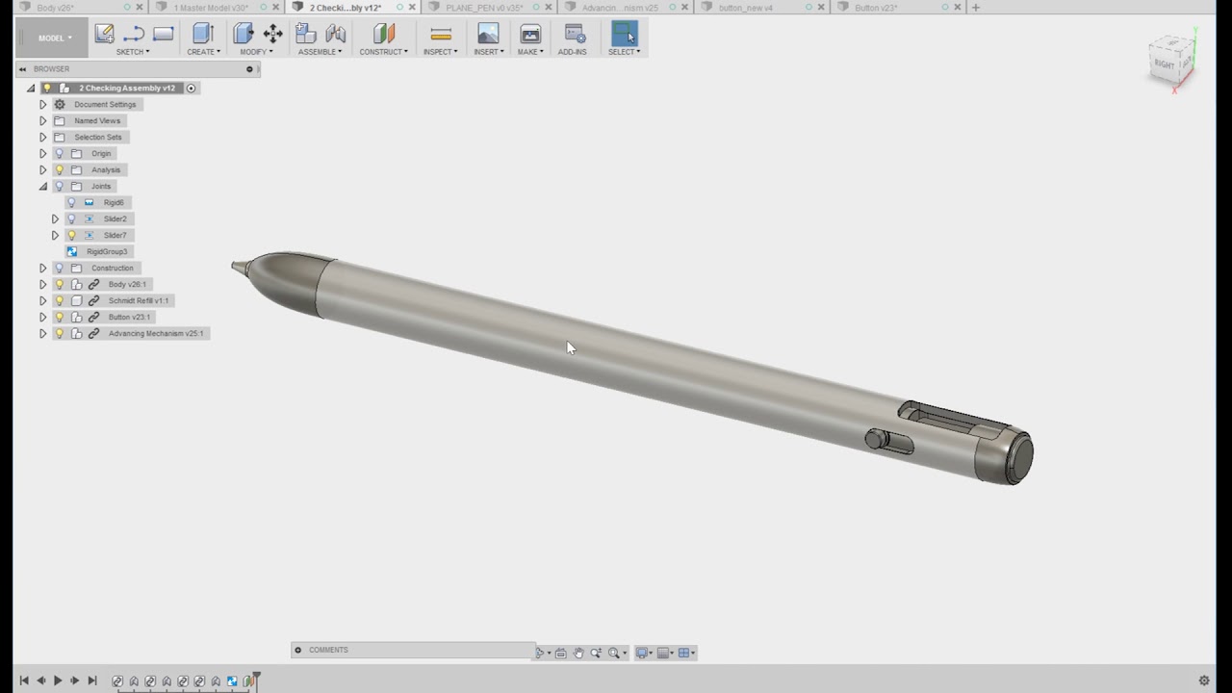Open the MODEL workspace dropdown
This screenshot has height=693, width=1232.
55,38
